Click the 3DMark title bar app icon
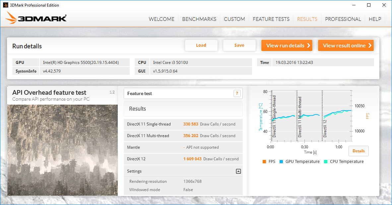Viewport: 392px width, 205px height. click(x=6, y=5)
